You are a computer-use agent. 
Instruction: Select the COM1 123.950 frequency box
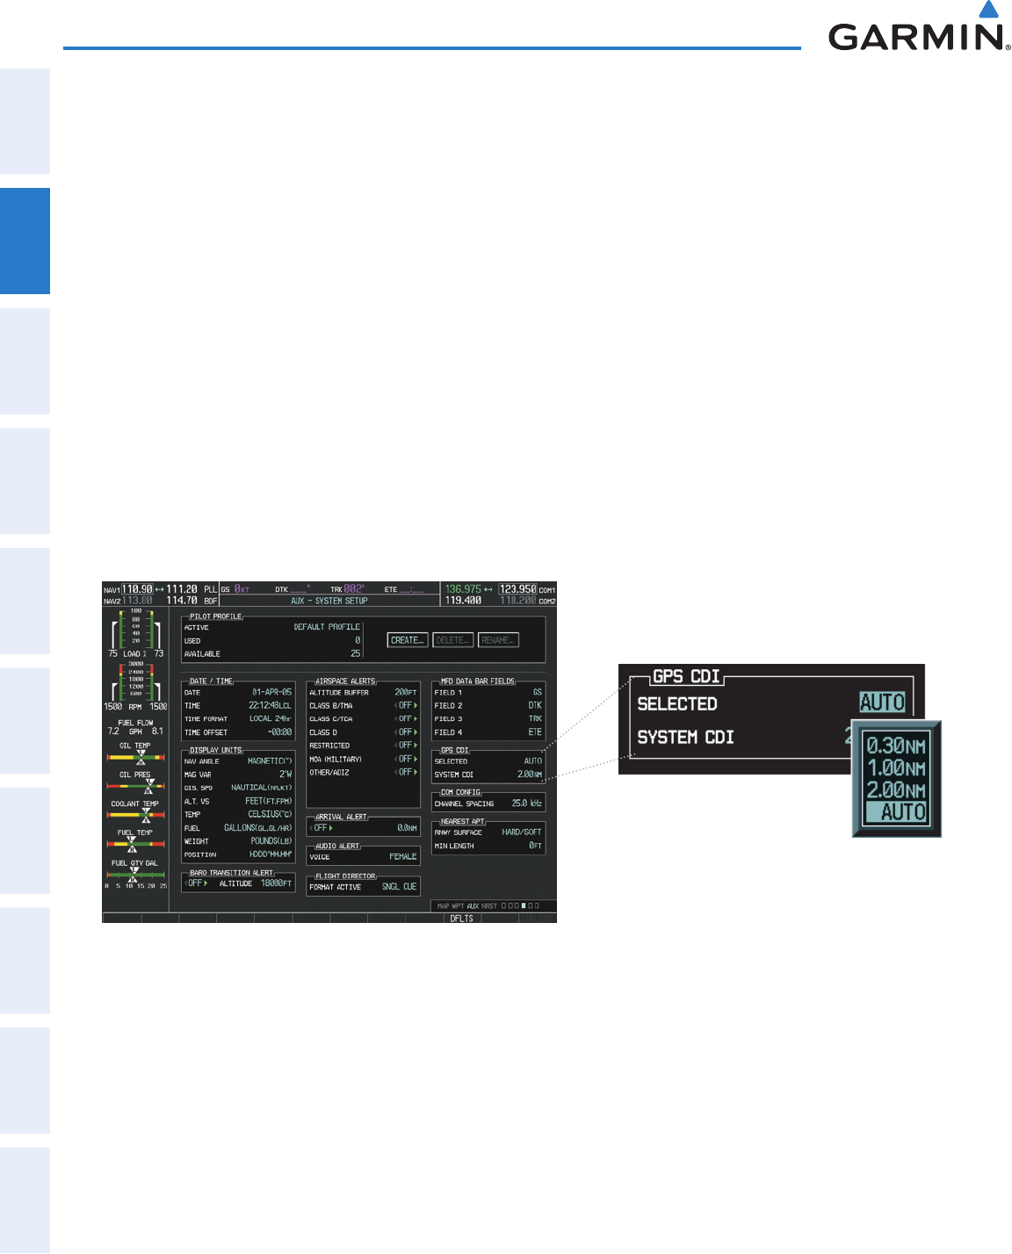[x=517, y=589]
